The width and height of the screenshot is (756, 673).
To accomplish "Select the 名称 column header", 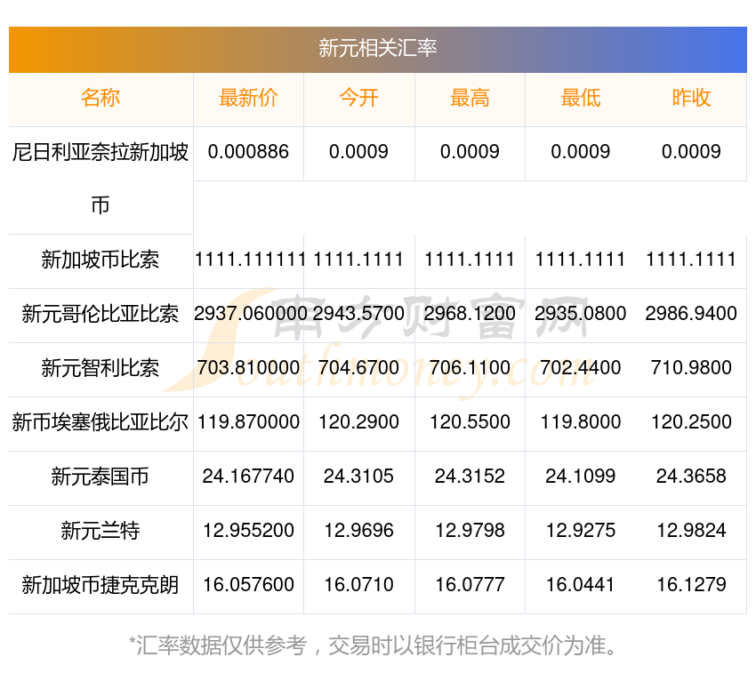I will click(x=101, y=99).
